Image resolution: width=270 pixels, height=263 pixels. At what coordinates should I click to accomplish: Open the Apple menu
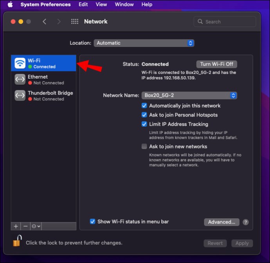click(x=10, y=4)
